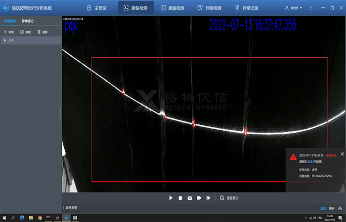Open the 管理员 administrator user dropdown
Screen dimensions: 346x222
(294, 8)
